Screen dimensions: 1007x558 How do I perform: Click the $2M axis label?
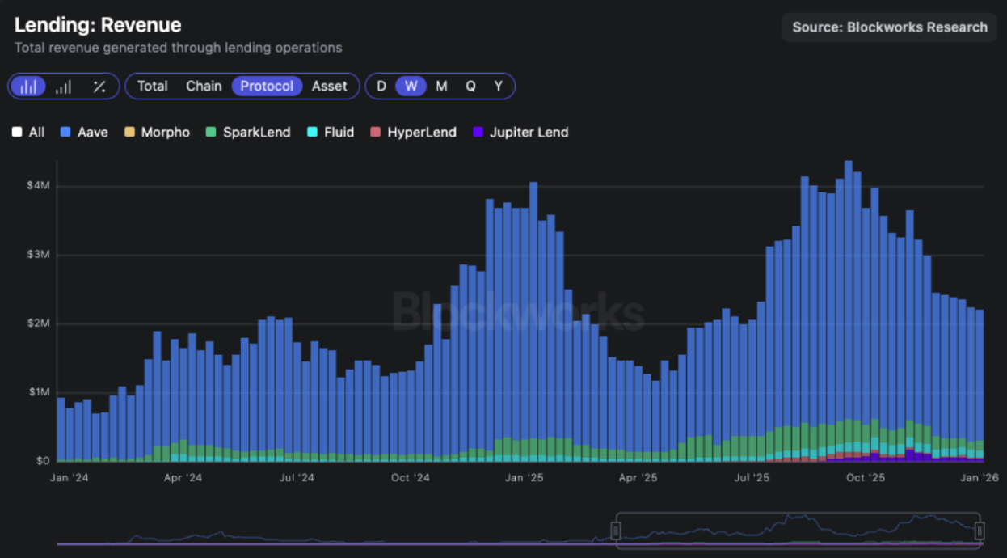[39, 323]
